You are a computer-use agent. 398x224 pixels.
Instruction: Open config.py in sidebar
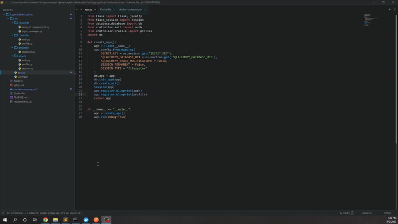pos(23,77)
